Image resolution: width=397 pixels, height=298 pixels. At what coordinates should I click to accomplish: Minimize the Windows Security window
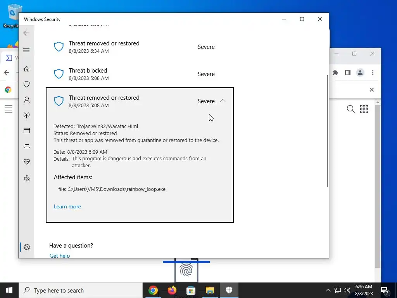(284, 19)
